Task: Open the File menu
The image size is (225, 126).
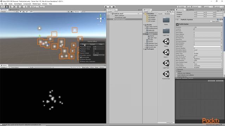Action: (x=2, y=4)
